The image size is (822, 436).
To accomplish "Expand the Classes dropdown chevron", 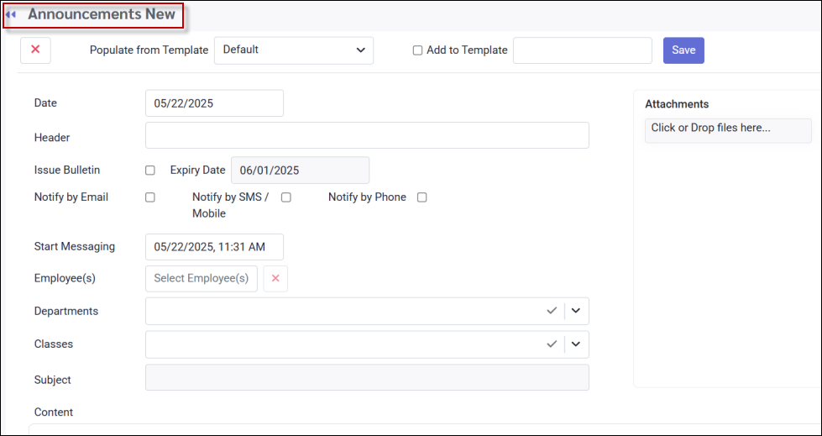I will coord(576,344).
